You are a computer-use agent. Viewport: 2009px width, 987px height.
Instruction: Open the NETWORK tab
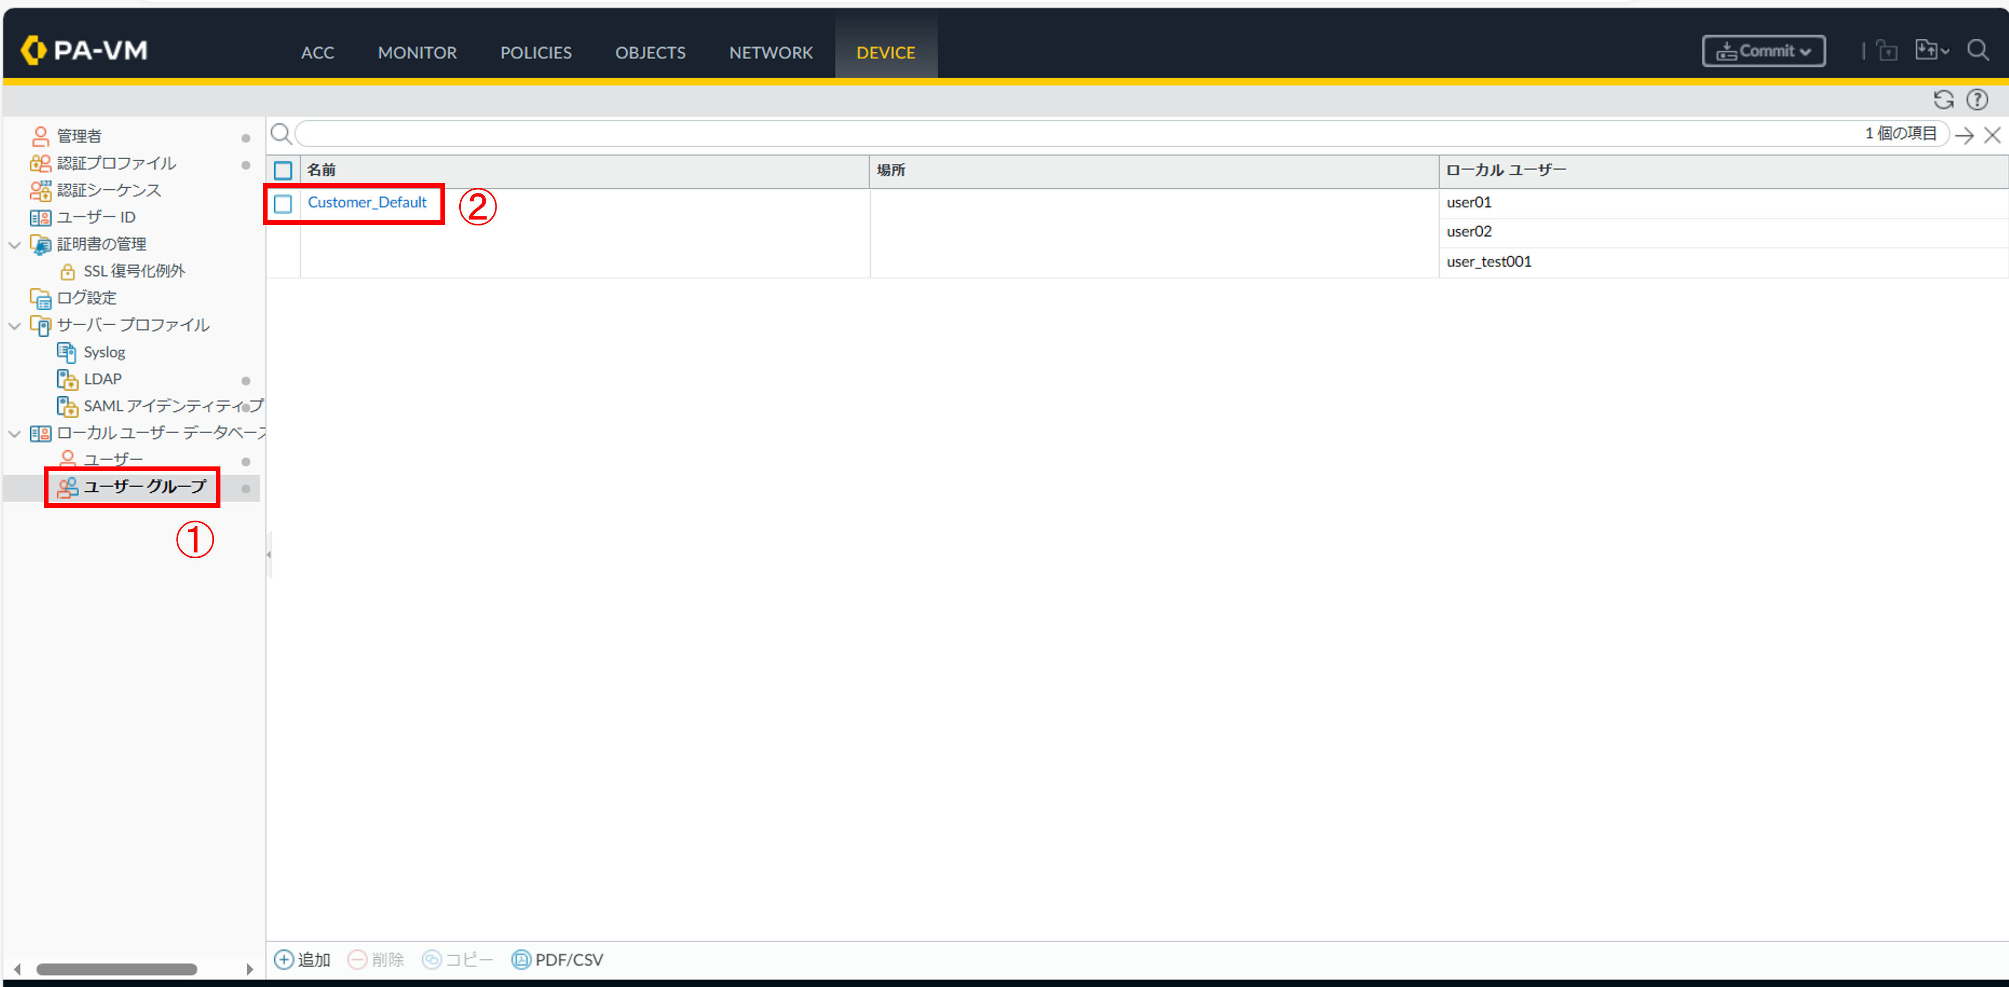point(771,52)
